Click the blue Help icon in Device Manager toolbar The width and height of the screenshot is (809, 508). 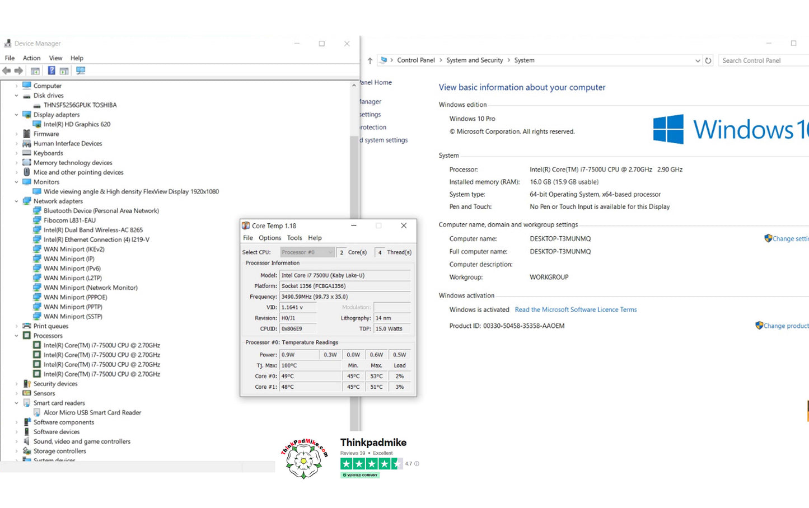tap(52, 71)
